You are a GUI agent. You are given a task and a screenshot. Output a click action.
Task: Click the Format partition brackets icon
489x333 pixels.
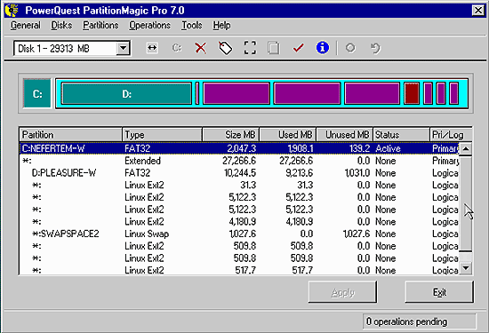(250, 48)
